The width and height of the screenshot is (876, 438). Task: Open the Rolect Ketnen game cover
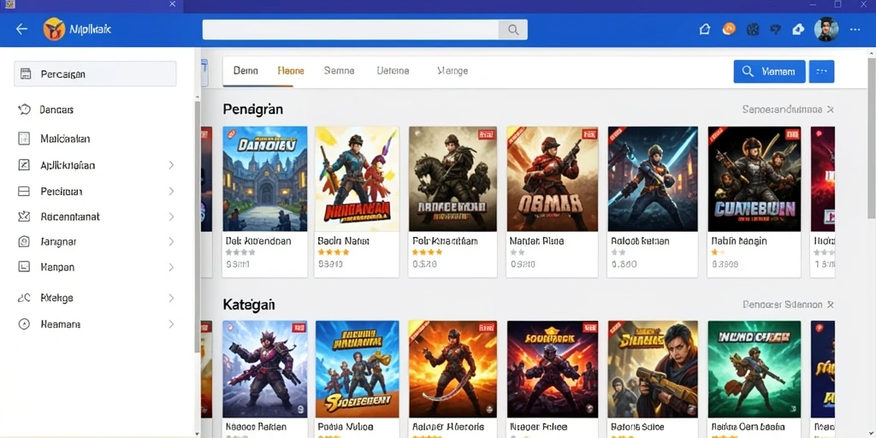pos(653,179)
